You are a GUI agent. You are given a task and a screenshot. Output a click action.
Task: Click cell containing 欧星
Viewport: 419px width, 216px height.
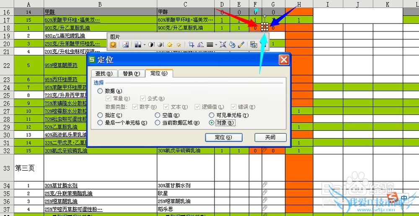186,193
